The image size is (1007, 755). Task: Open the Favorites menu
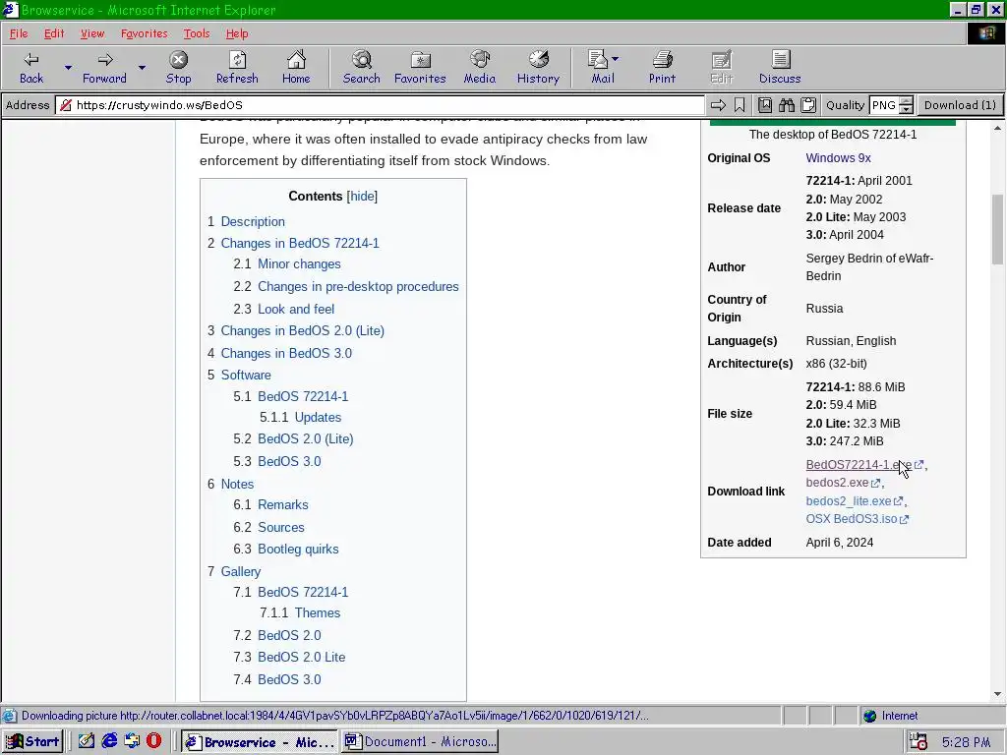pos(144,33)
